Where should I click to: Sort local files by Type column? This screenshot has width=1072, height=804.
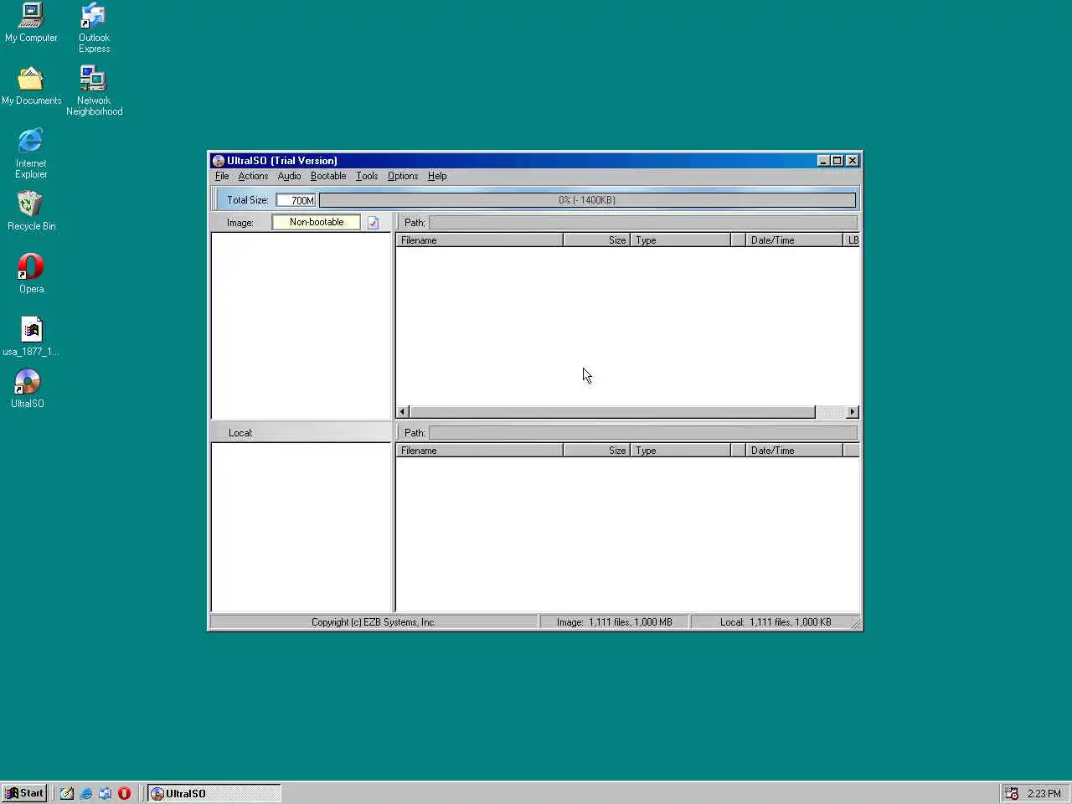coord(680,451)
